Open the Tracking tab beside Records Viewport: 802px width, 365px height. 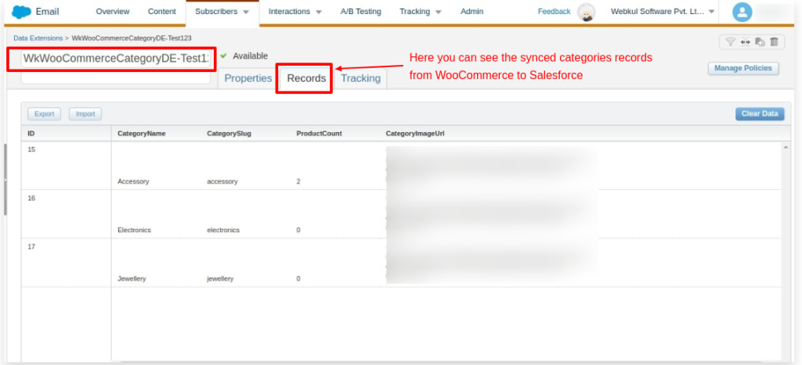click(360, 78)
